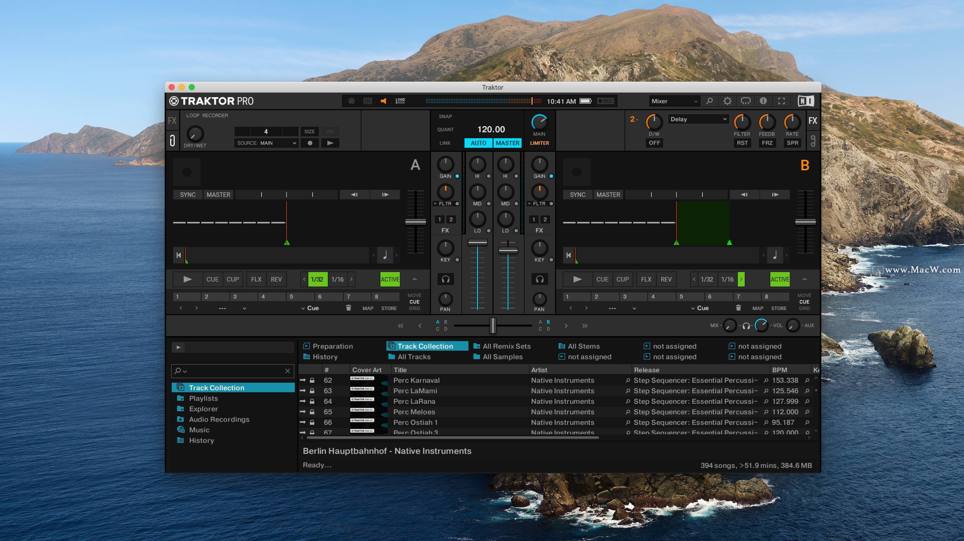The image size is (964, 541).
Task: Toggle AUTO master clock mode
Action: [x=478, y=143]
